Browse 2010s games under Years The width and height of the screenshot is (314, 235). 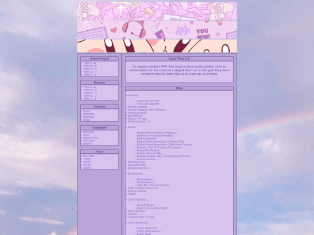[x=87, y=165]
